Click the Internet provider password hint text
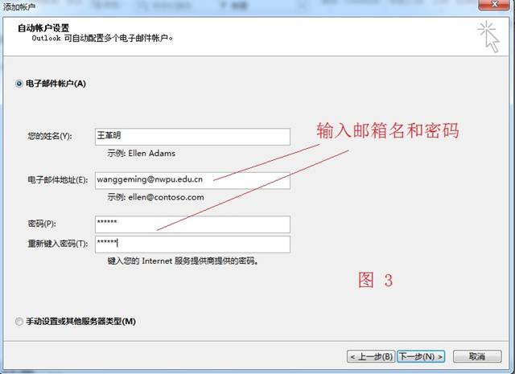 183,261
